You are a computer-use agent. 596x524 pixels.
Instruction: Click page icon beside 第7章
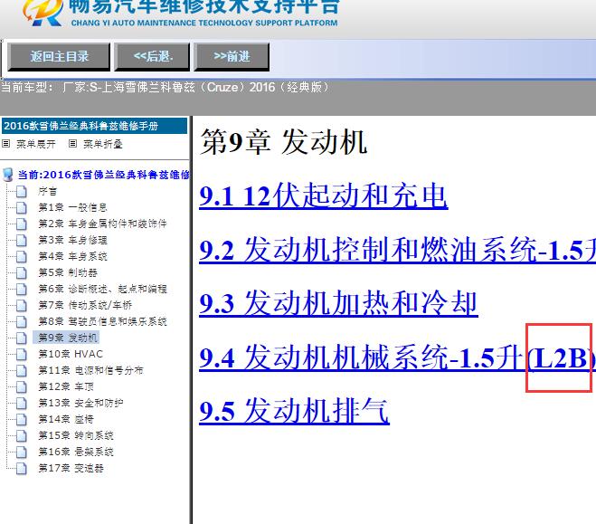pyautogui.click(x=22, y=305)
